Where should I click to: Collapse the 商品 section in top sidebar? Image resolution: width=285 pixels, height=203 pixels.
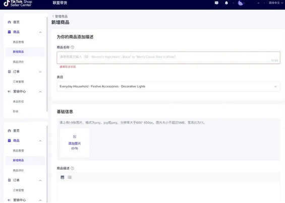[x=40, y=32]
